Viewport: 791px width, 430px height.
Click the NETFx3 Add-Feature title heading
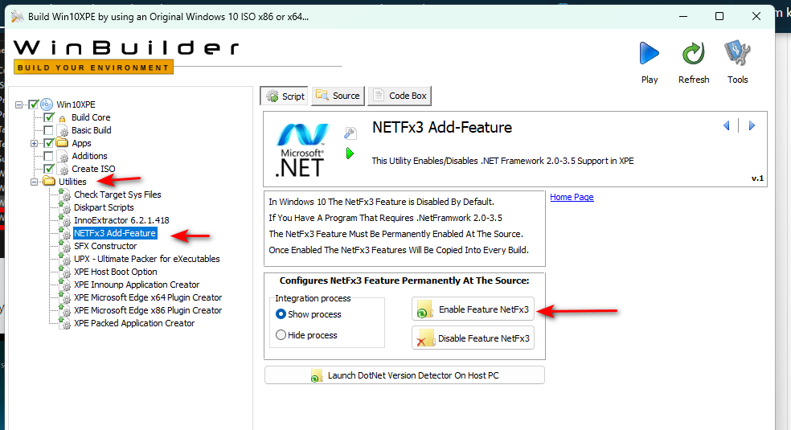[x=442, y=128]
